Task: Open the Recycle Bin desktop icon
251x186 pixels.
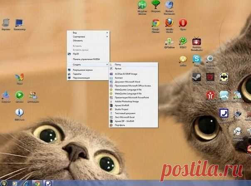Action: [6, 23]
